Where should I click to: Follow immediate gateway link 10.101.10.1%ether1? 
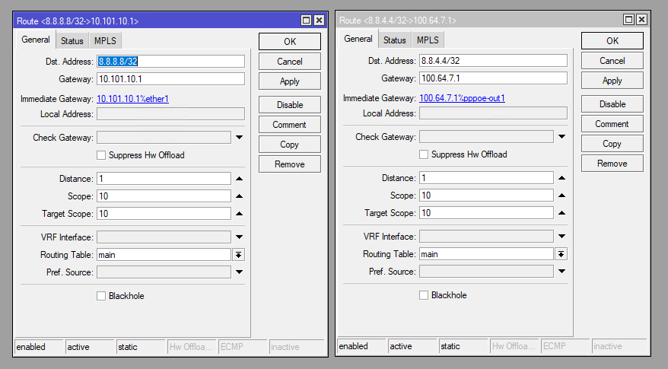[133, 99]
